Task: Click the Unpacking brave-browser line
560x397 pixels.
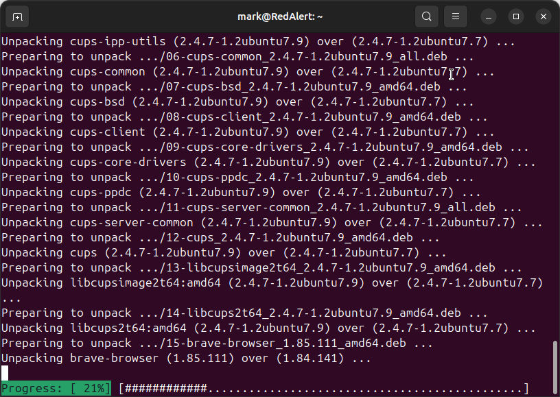Action: tap(185, 359)
